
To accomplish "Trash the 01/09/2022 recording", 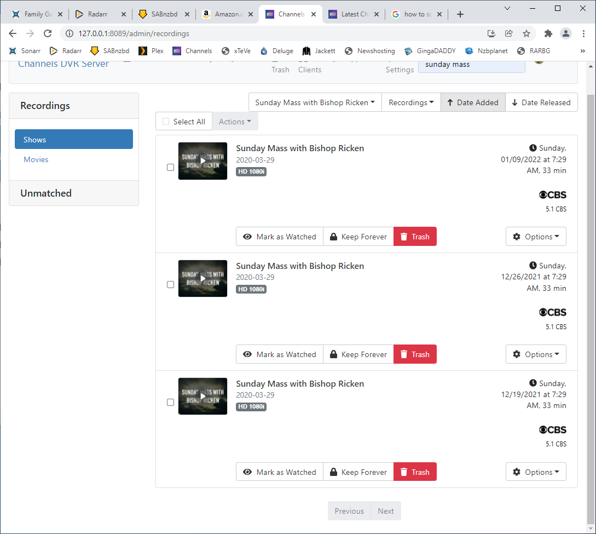I will pos(415,237).
